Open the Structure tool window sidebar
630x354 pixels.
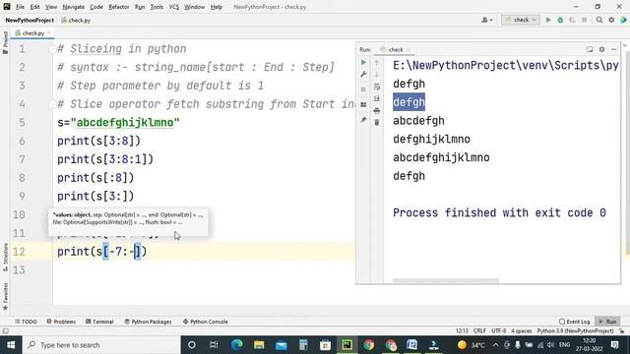click(5, 258)
